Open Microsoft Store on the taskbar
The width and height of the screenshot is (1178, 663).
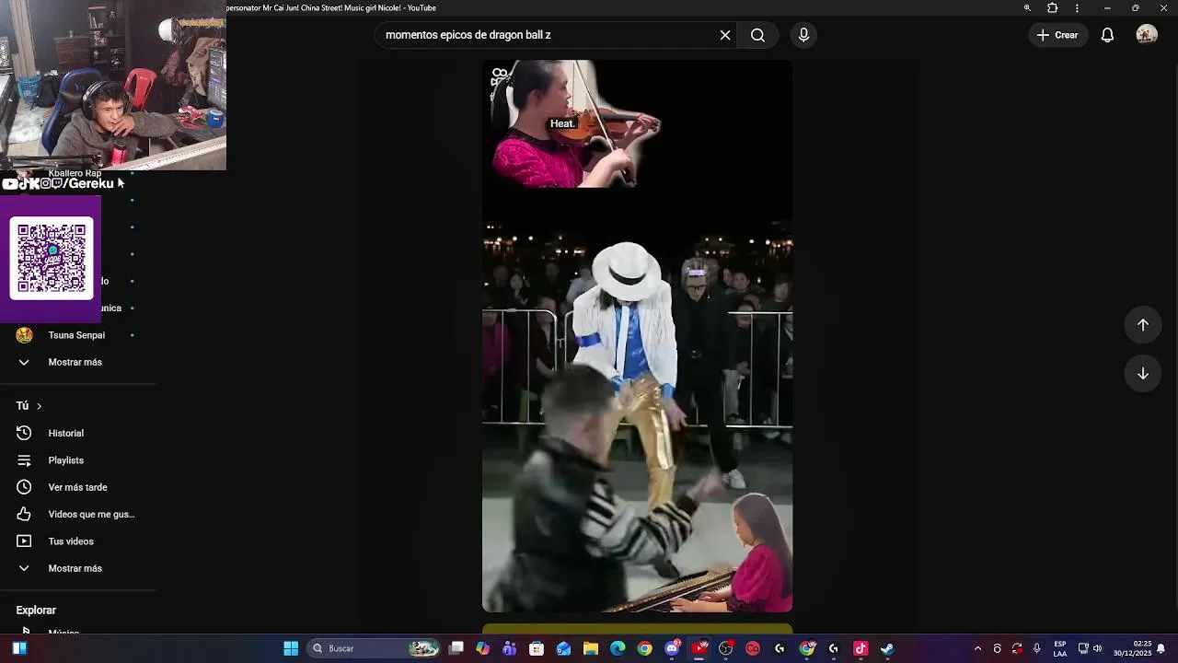coord(537,648)
